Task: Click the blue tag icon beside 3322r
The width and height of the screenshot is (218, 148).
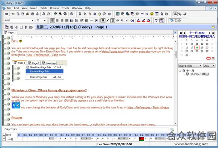Action: 172,21
